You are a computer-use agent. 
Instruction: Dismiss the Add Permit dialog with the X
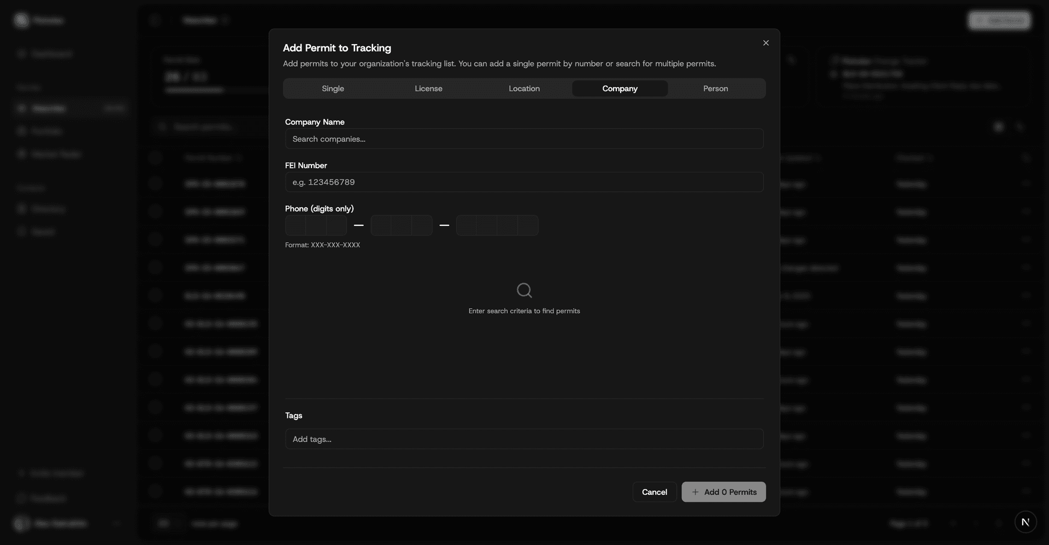[x=765, y=43]
